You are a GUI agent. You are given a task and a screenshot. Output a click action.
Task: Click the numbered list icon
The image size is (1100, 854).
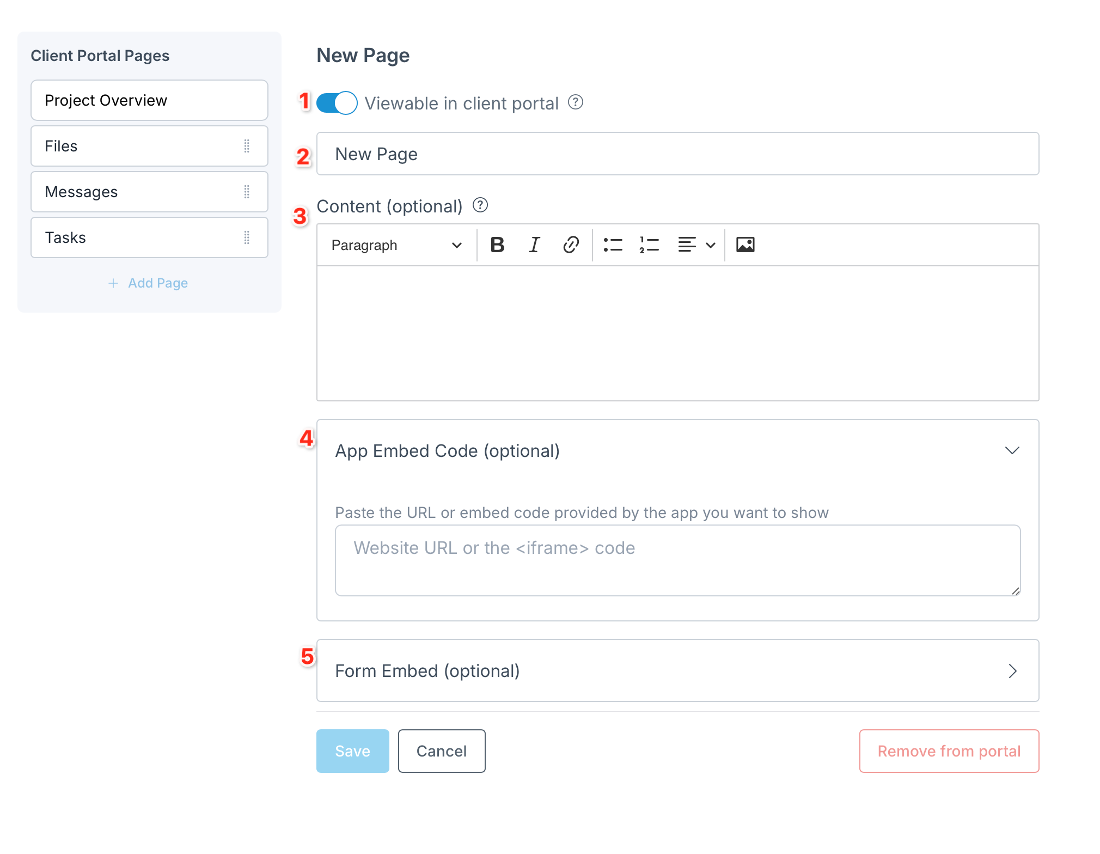(649, 245)
